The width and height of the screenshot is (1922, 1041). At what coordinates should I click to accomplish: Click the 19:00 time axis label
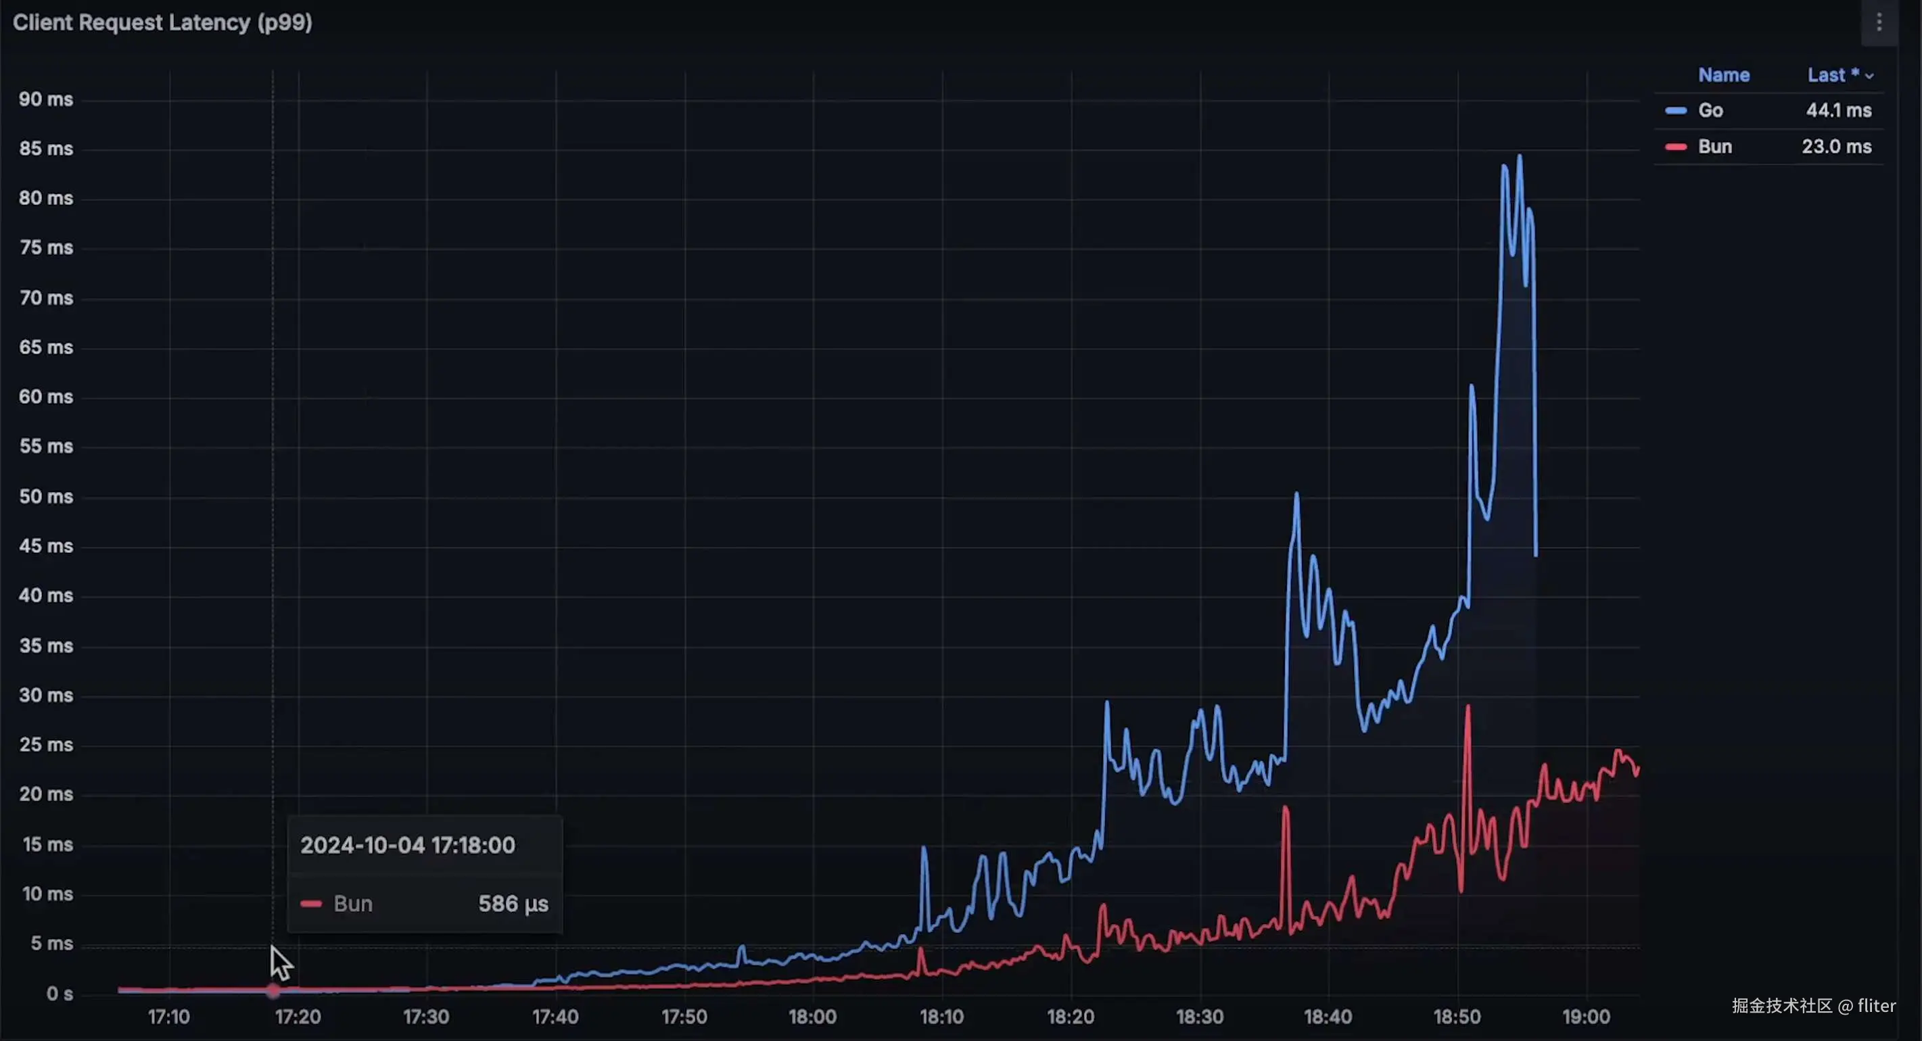(1585, 1017)
